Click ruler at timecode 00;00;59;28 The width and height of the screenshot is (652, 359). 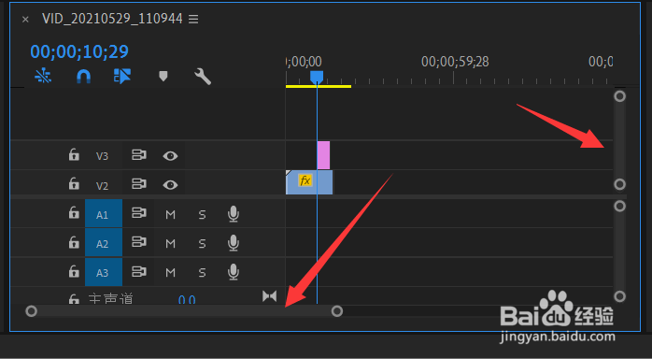[455, 62]
